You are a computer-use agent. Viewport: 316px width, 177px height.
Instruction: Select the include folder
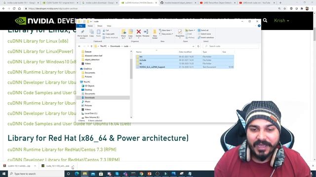[x=185, y=60]
